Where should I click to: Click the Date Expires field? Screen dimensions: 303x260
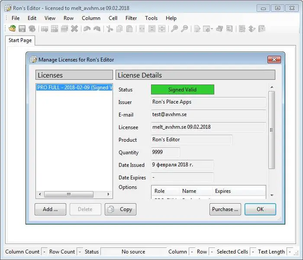coord(182,177)
